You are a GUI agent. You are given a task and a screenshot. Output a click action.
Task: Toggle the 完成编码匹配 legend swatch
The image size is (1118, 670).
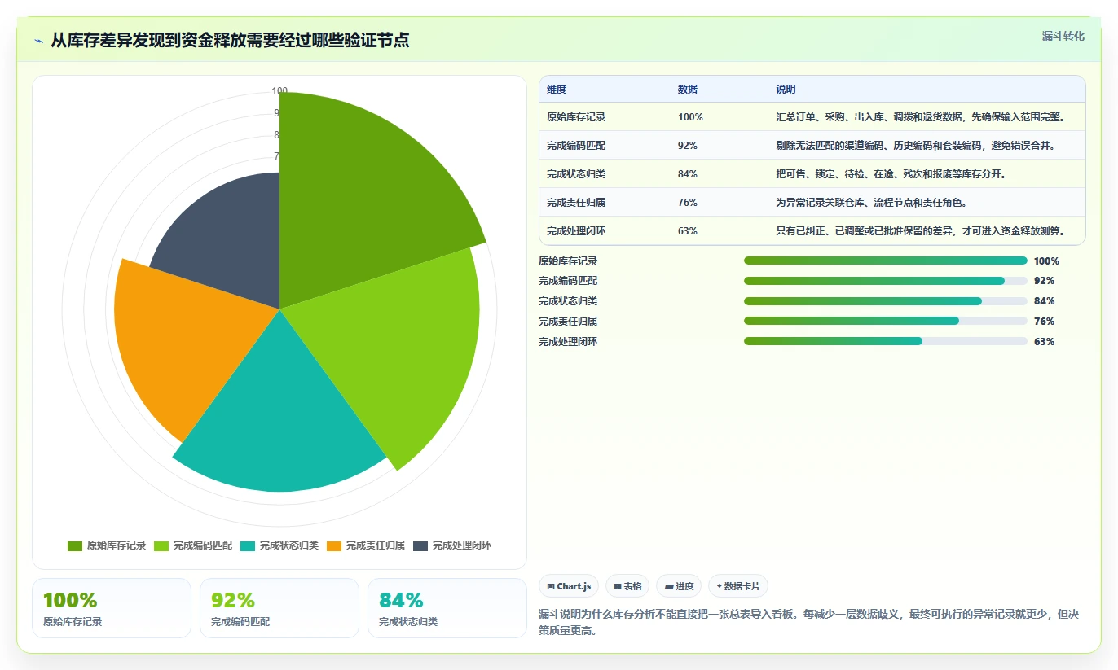pos(161,545)
